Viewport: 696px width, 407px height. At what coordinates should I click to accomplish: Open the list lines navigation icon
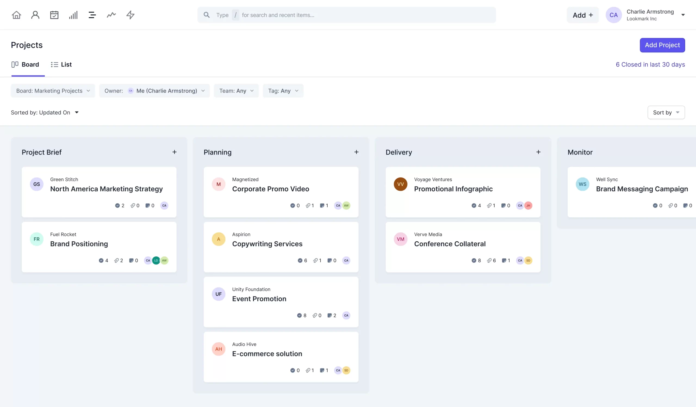coord(92,15)
